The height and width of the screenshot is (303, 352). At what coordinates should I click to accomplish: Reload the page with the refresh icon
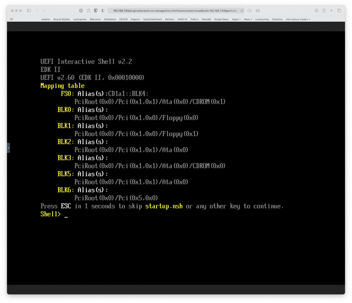pyautogui.click(x=242, y=11)
